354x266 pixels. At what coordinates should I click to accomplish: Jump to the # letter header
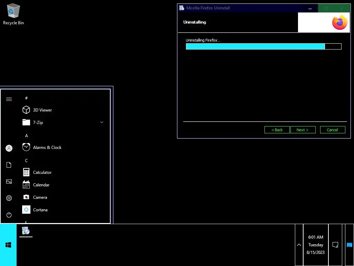[x=26, y=98]
